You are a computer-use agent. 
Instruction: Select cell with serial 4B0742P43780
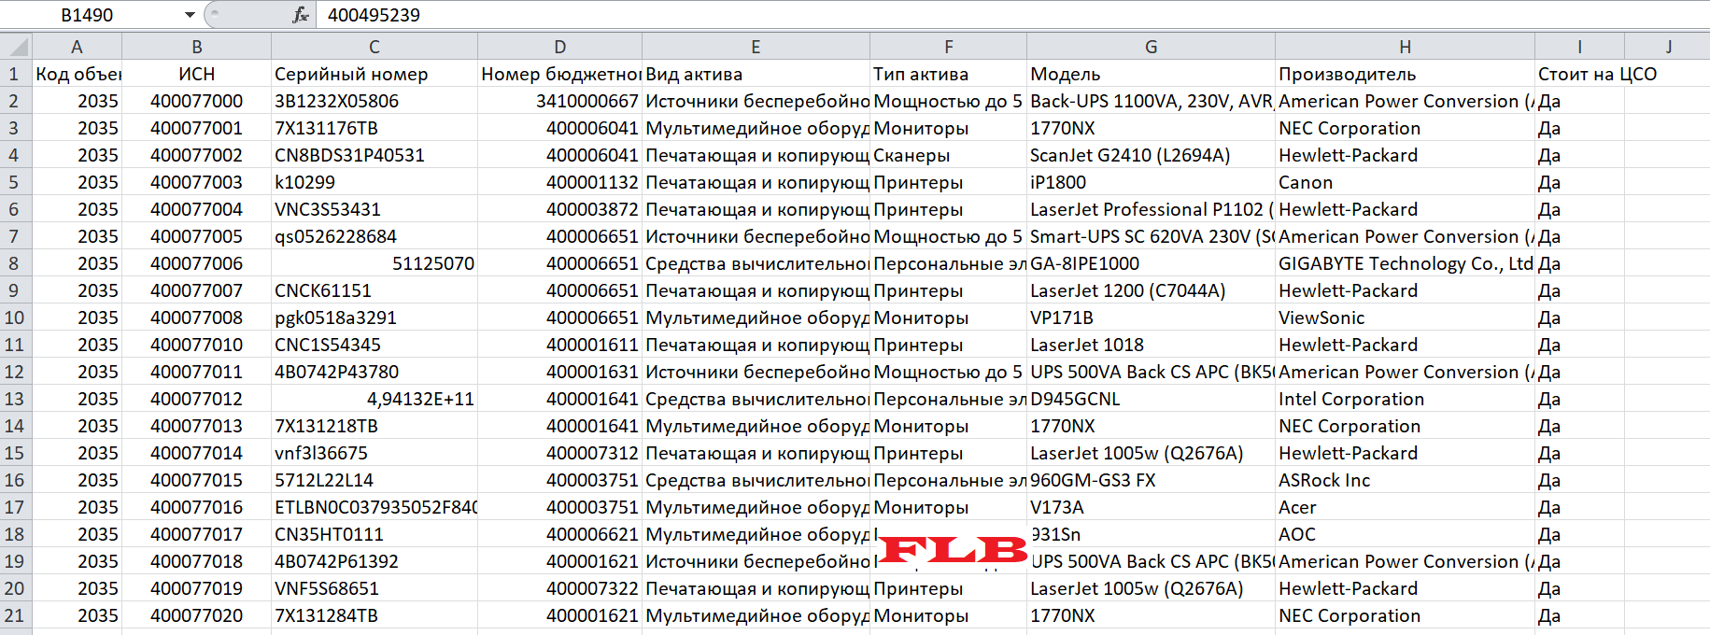point(374,372)
